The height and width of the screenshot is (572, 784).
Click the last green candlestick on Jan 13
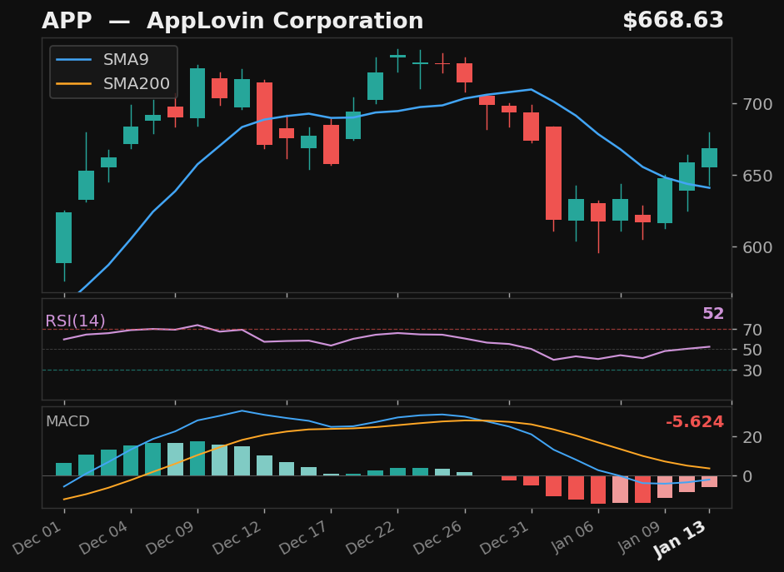click(710, 158)
